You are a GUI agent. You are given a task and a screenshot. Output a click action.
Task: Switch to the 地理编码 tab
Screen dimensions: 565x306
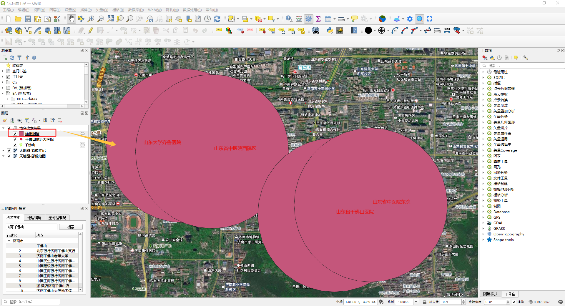point(34,218)
